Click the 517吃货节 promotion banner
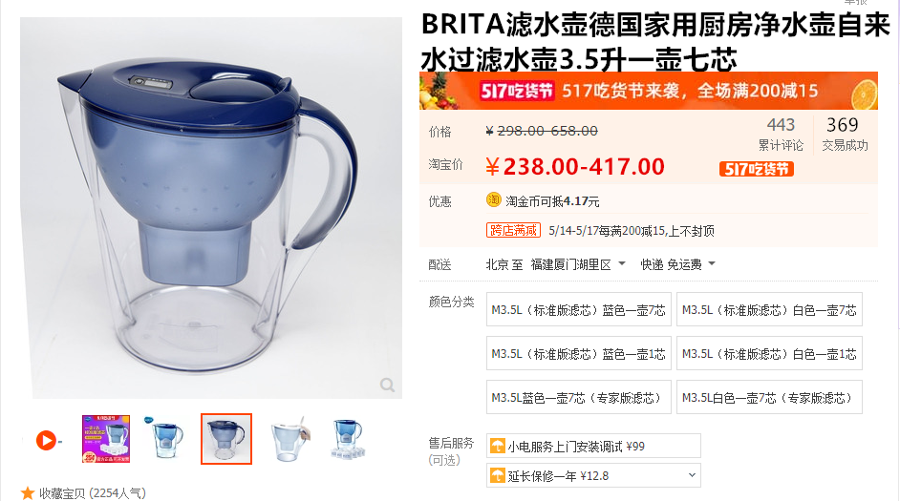This screenshot has width=900, height=501. (649, 91)
